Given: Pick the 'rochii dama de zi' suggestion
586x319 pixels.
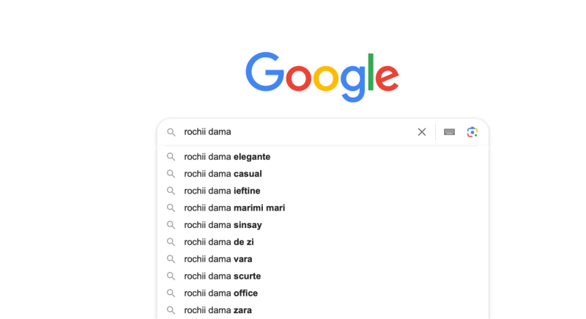Looking at the screenshot, I should click(219, 242).
